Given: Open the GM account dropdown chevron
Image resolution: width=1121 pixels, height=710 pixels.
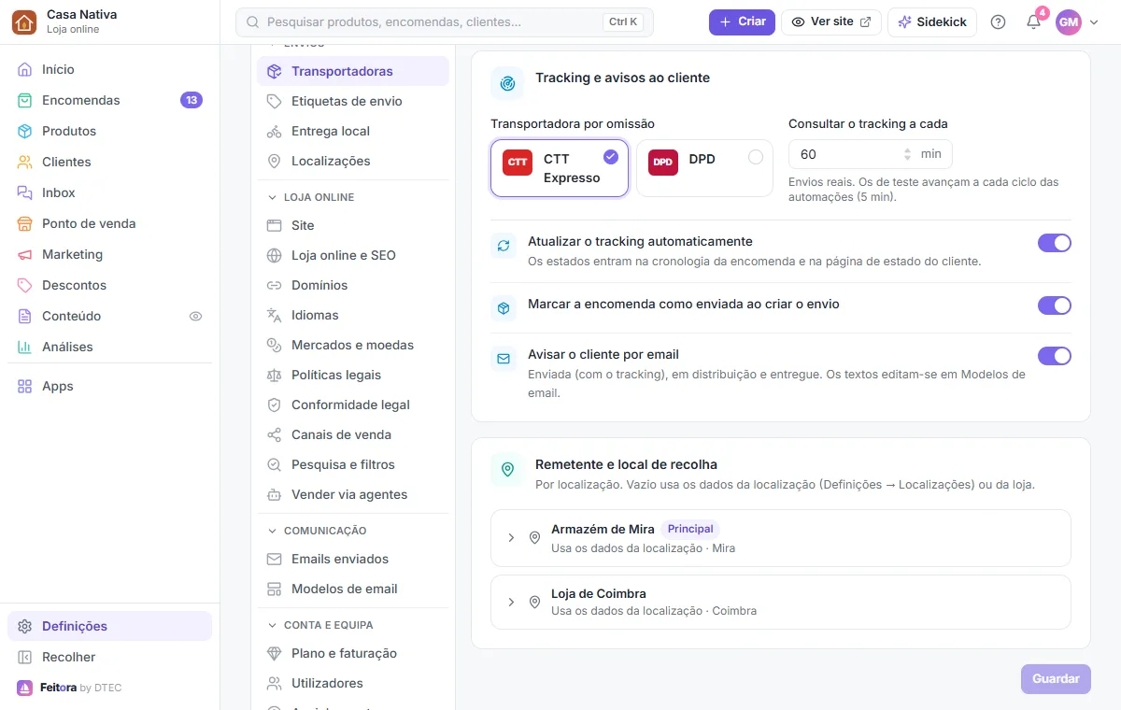Looking at the screenshot, I should pyautogui.click(x=1094, y=22).
